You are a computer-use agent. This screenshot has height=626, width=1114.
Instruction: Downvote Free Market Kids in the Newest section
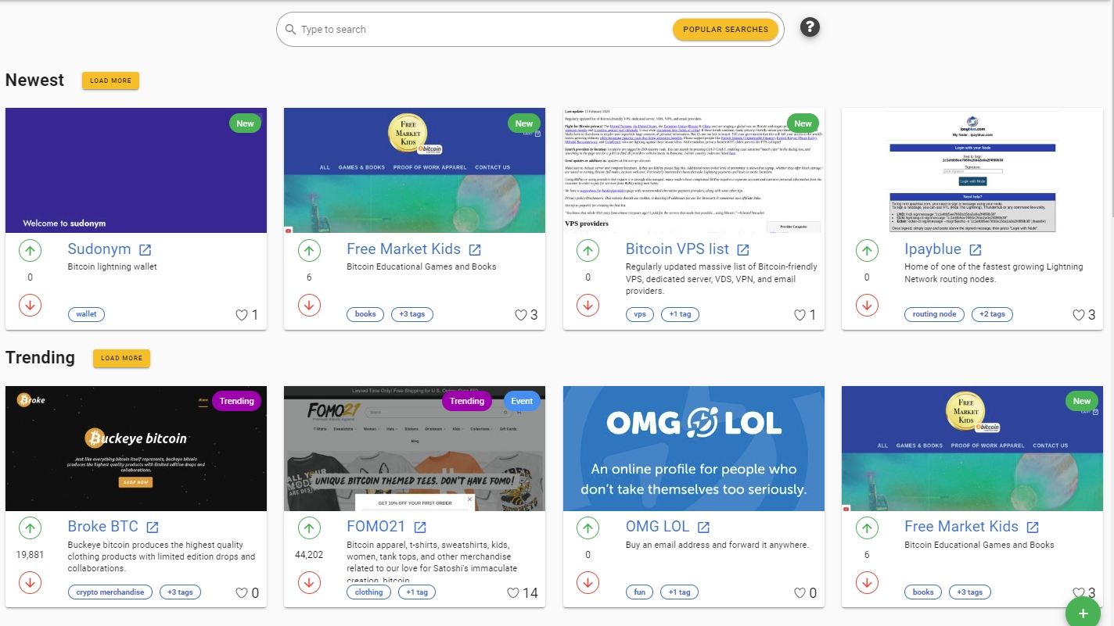pos(309,305)
